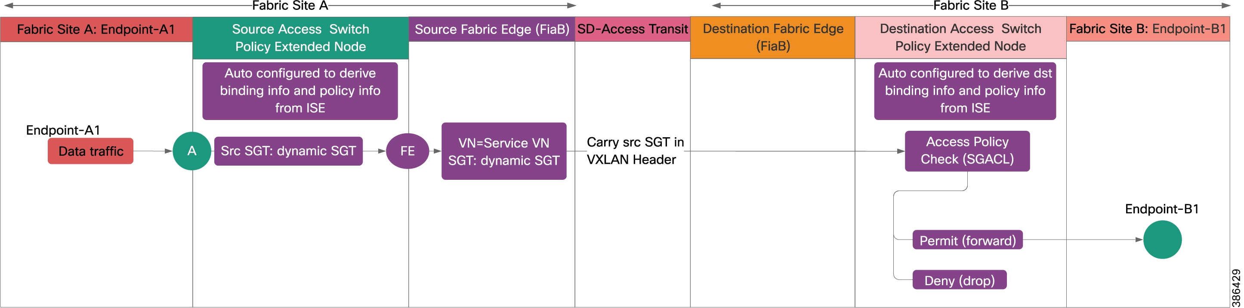This screenshot has height=308, width=1244.
Task: Select the Auto configured to derive dst binding box
Action: coord(965,91)
